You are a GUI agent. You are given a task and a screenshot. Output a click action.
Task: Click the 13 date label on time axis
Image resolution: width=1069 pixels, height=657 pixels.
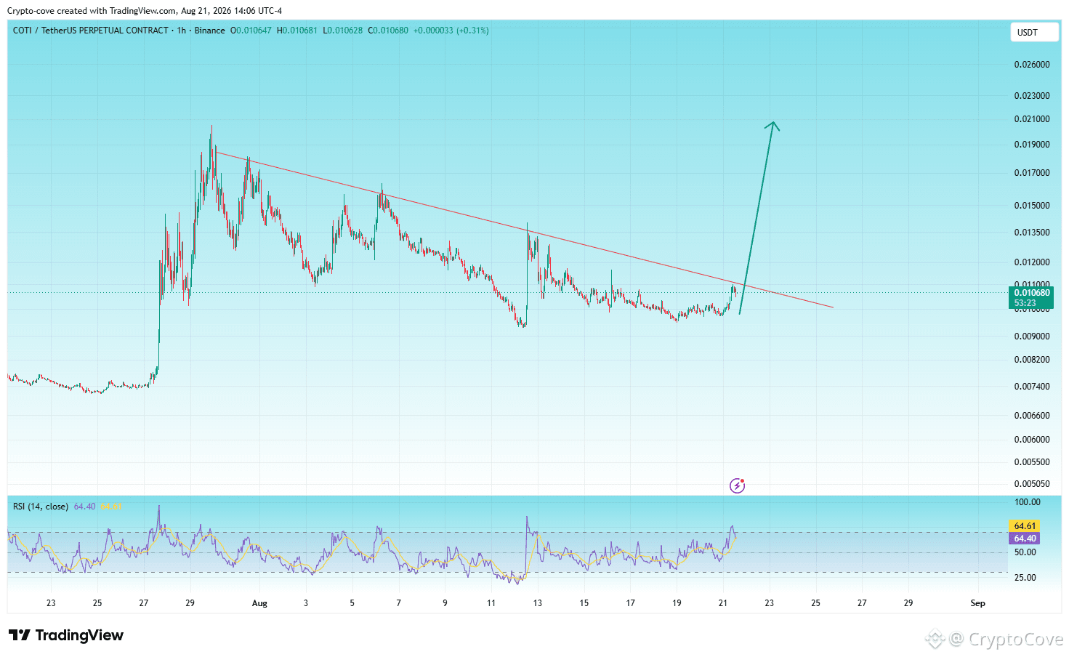click(538, 603)
